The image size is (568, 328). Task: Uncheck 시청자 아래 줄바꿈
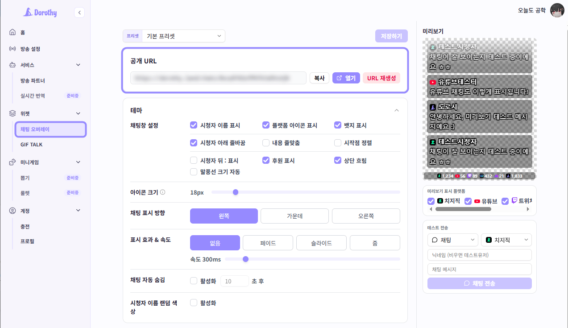[x=194, y=143]
